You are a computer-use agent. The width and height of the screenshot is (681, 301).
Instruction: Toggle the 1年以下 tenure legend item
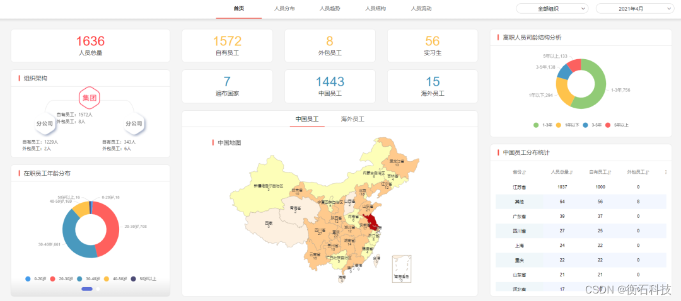pyautogui.click(x=567, y=125)
